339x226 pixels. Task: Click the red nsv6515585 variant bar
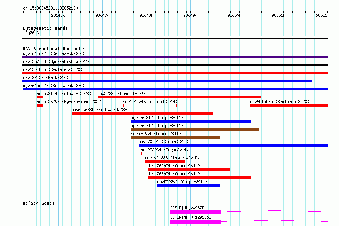coord(289,105)
